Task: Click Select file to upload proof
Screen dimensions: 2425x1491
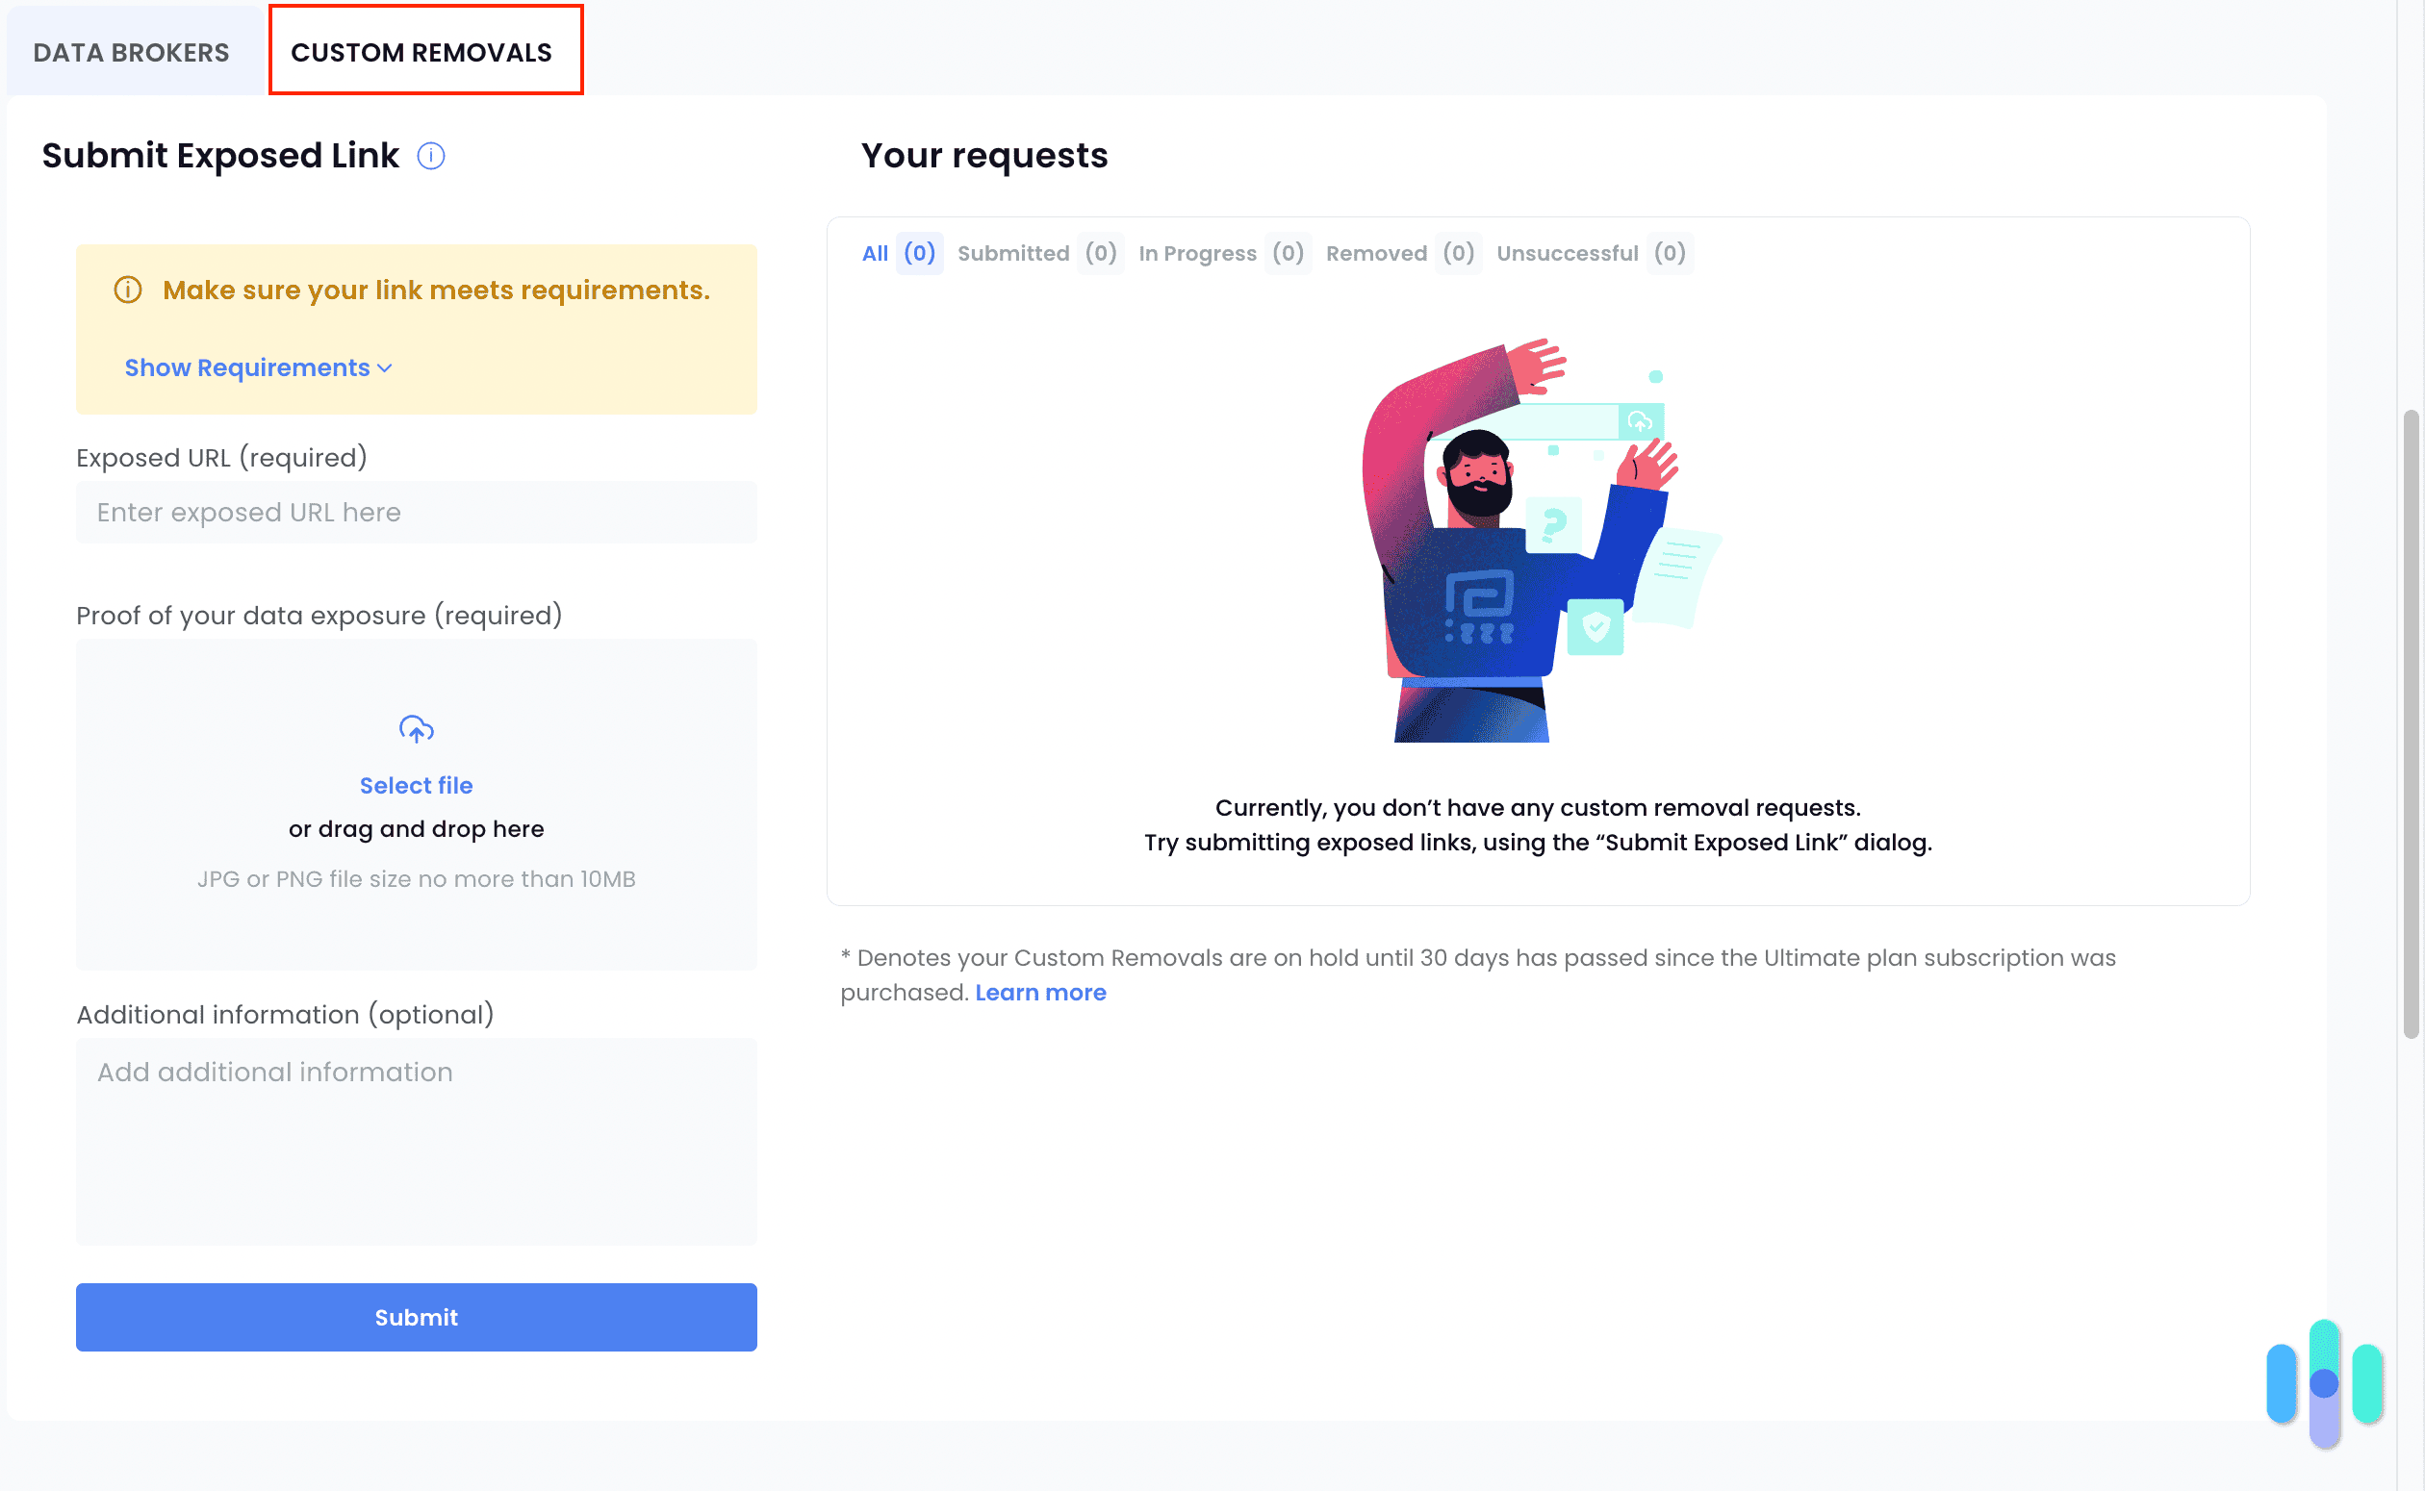Action: (x=415, y=785)
